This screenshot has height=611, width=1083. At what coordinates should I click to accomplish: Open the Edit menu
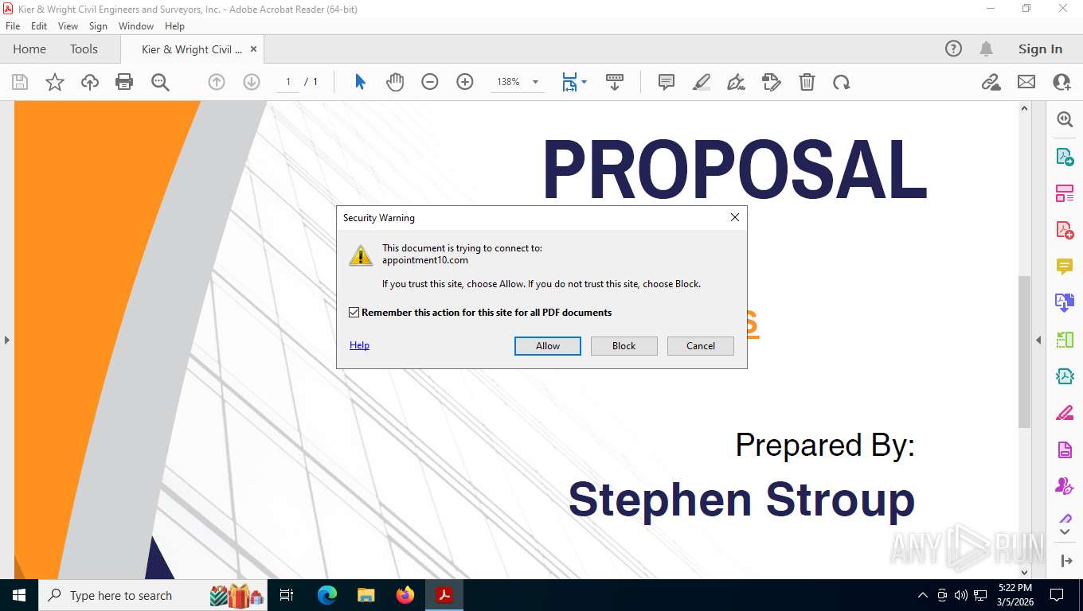point(39,26)
